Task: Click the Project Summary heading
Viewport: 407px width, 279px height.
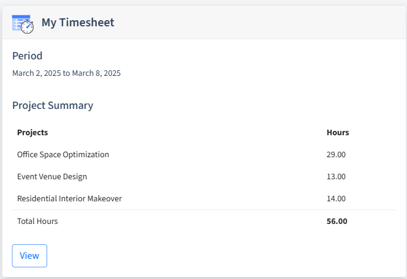Action: [x=53, y=105]
